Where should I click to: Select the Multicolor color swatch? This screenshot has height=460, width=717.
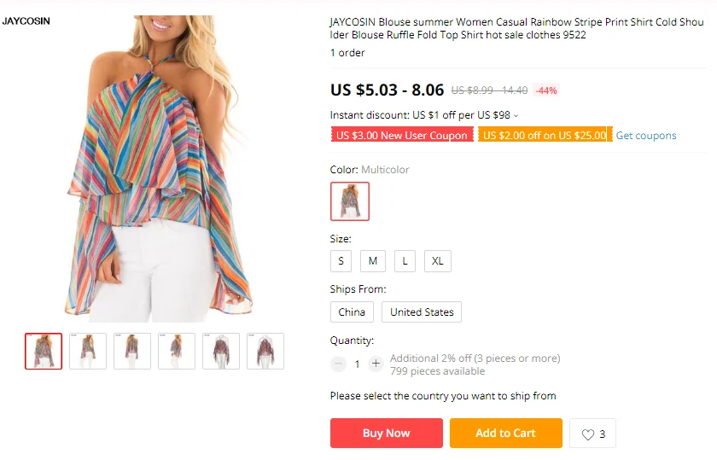coord(350,201)
